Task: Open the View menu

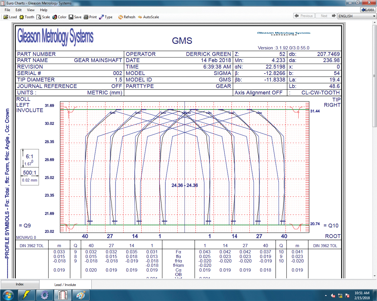Action: click(x=31, y=10)
